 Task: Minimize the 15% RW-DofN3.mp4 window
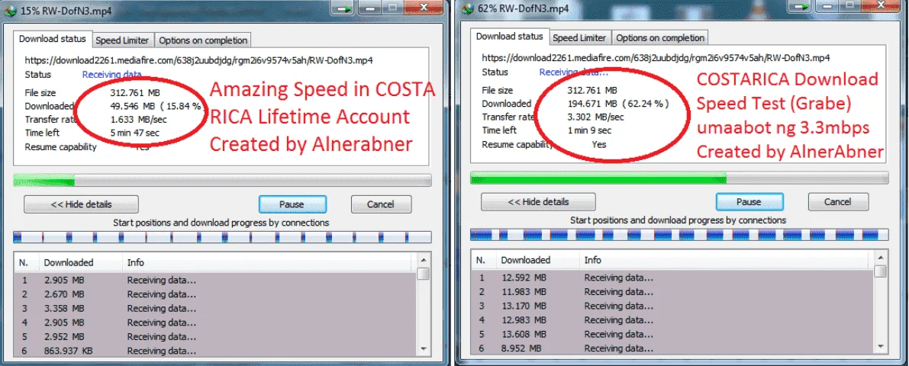pos(369,8)
